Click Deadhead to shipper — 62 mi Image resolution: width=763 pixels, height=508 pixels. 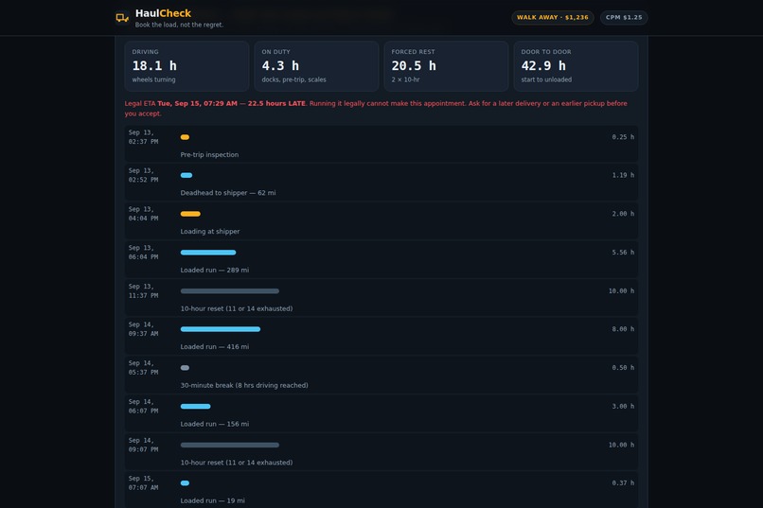click(228, 193)
